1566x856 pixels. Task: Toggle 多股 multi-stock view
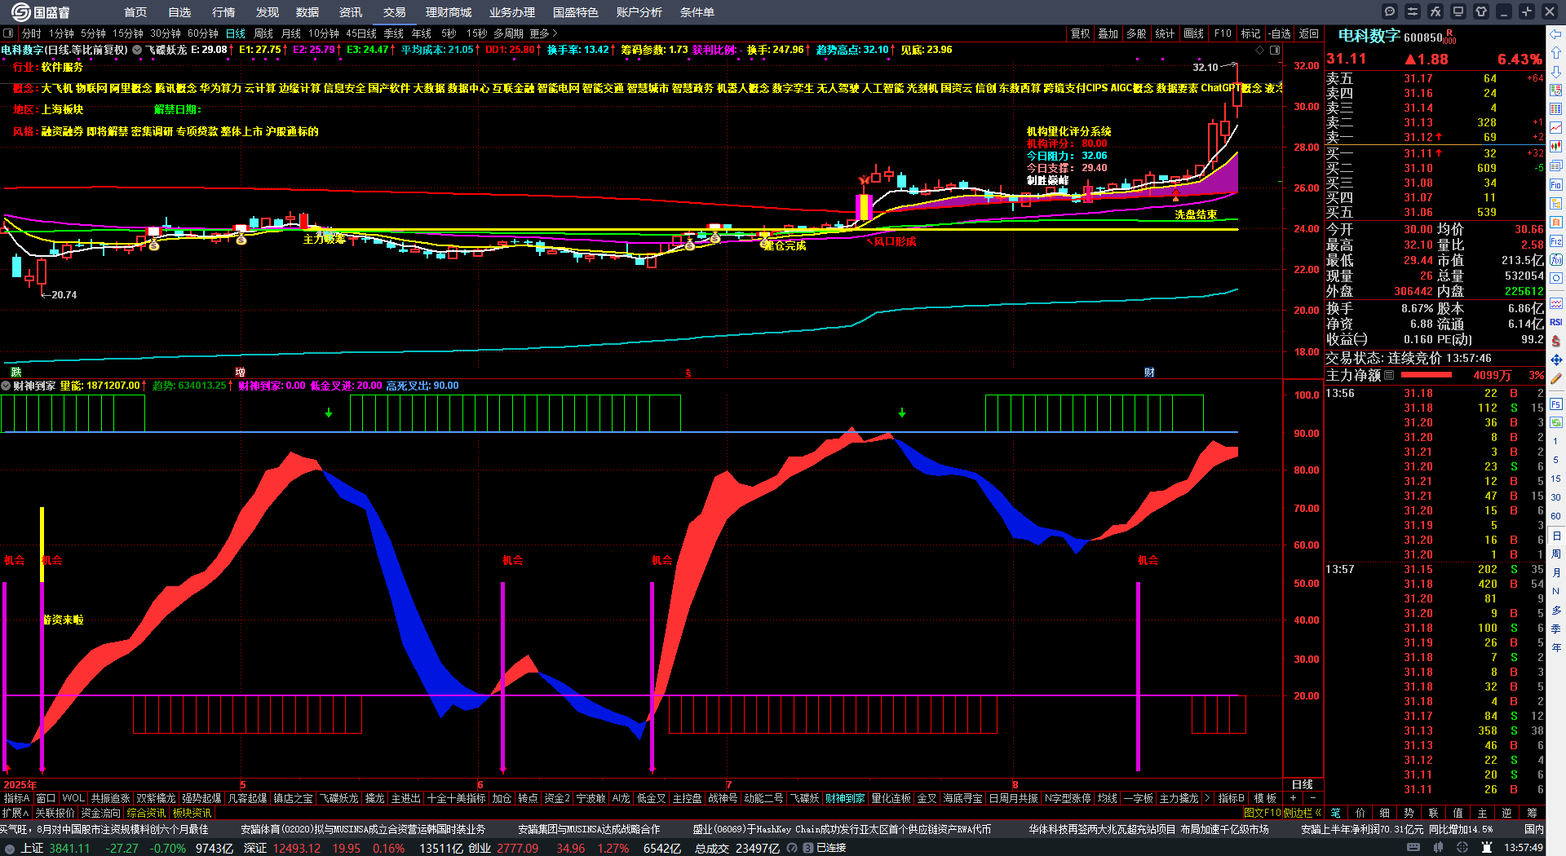1136,33
